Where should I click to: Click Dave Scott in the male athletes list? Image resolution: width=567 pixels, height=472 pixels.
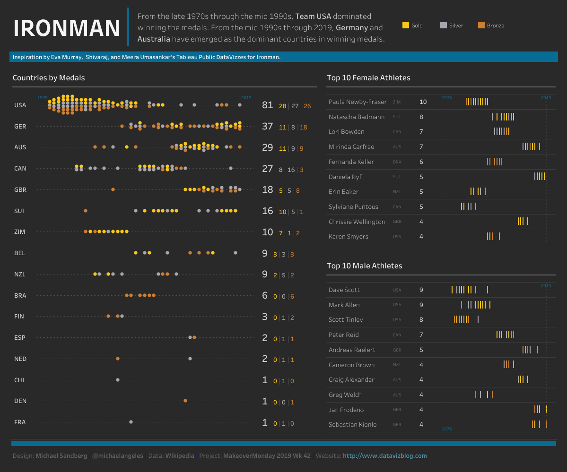344,290
